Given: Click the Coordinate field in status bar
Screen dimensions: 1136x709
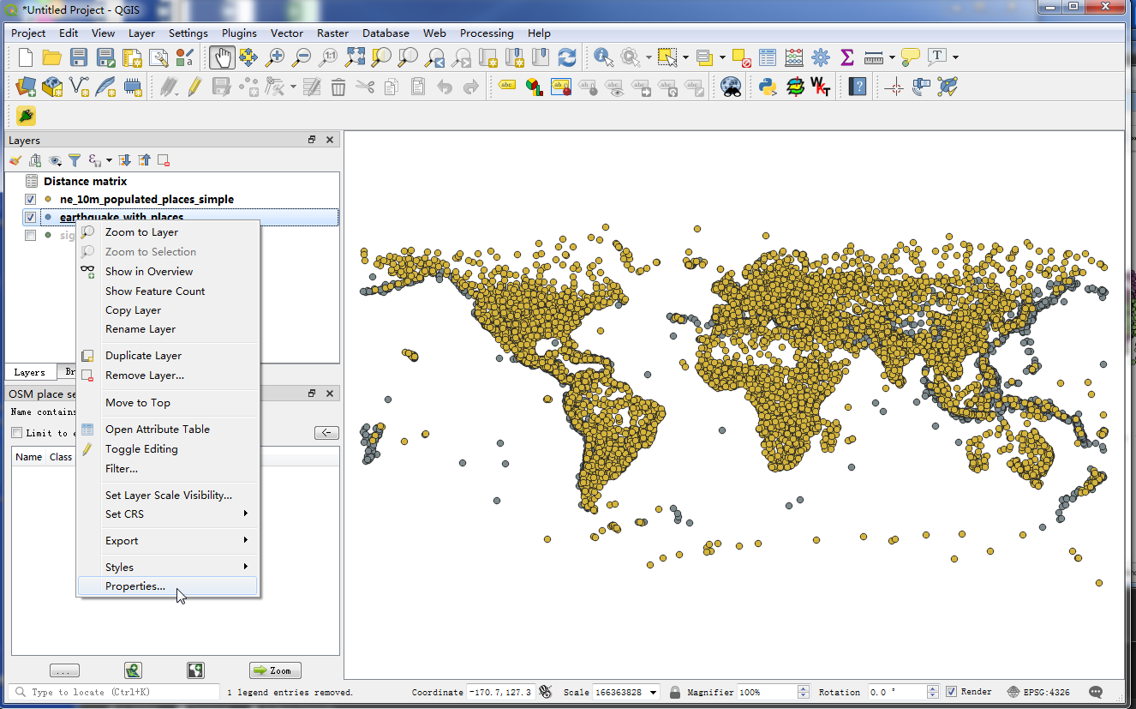Looking at the screenshot, I should pyautogui.click(x=499, y=692).
